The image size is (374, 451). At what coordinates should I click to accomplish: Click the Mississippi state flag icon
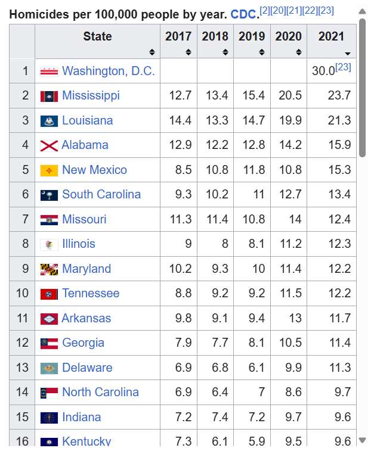pos(49,96)
